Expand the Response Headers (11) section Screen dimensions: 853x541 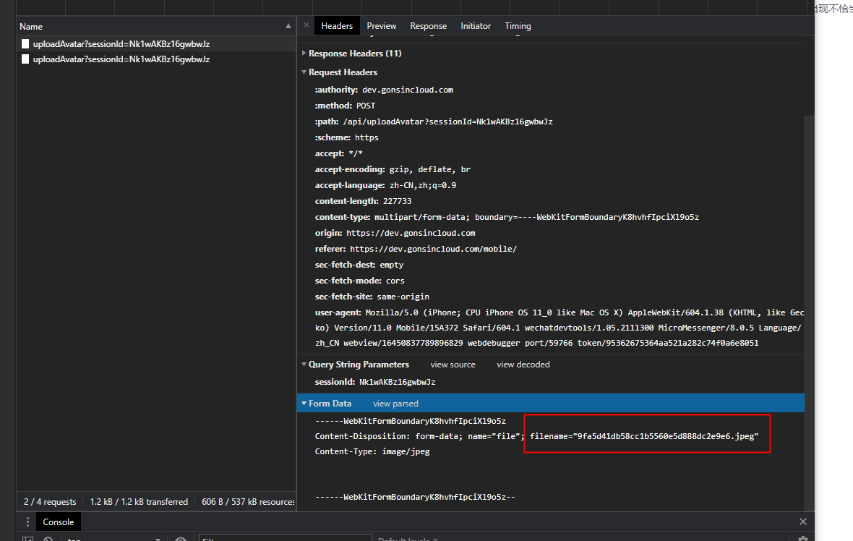click(x=304, y=53)
